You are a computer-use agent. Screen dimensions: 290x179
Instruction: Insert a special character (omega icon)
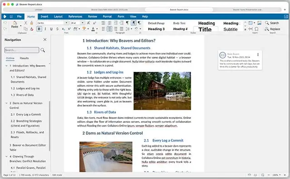256,29
